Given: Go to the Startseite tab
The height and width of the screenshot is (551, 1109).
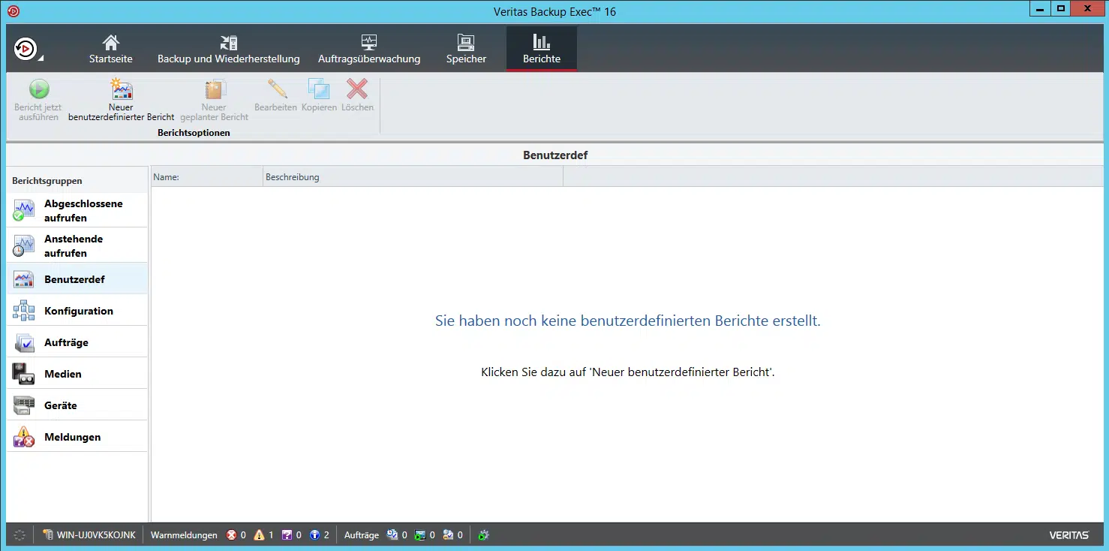Looking at the screenshot, I should pyautogui.click(x=111, y=50).
